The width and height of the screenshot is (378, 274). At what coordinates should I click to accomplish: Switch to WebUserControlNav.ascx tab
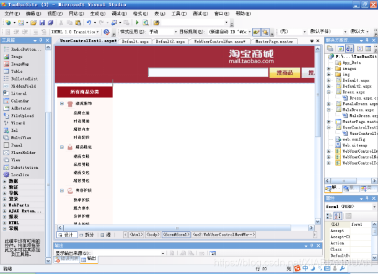pos(219,41)
